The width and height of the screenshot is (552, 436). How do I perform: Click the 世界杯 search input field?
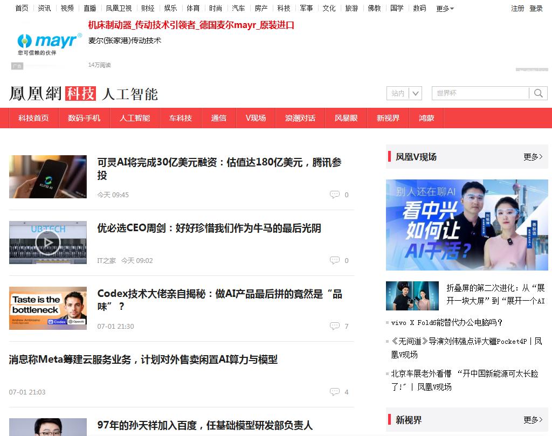[x=480, y=93]
